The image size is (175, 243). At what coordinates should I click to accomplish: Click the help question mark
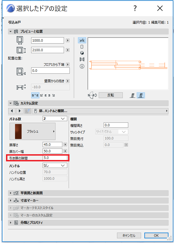tap(135, 8)
